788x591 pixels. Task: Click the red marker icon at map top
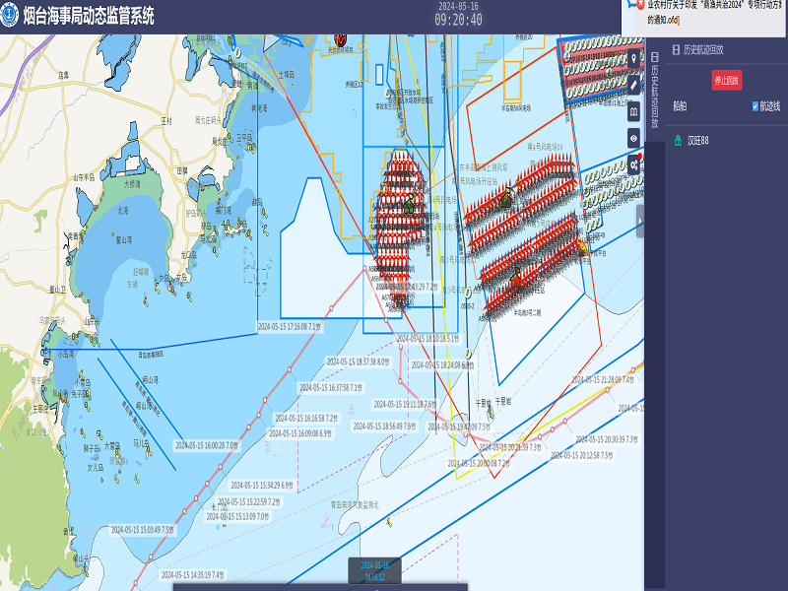pos(341,40)
